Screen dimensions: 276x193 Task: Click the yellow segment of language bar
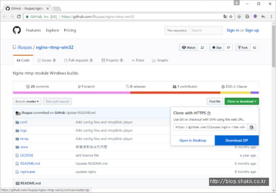point(235,93)
